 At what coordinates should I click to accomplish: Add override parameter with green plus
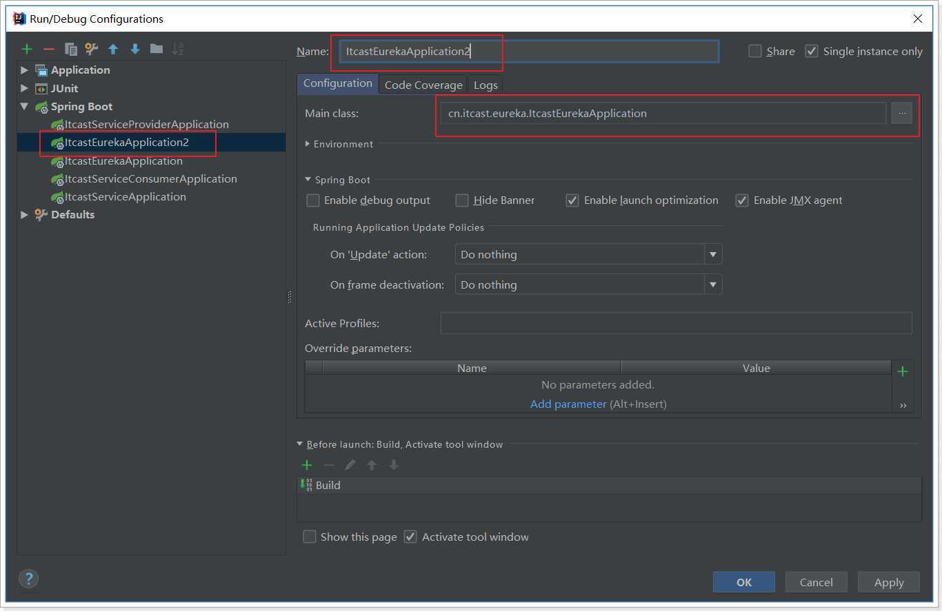click(902, 371)
